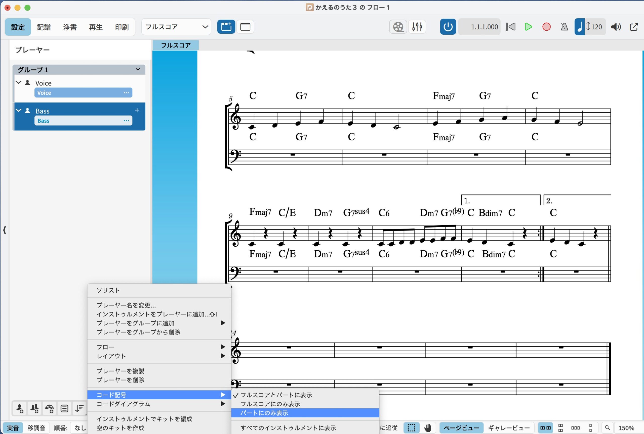Click the add section player icon
This screenshot has height=434, width=644.
tap(35, 409)
